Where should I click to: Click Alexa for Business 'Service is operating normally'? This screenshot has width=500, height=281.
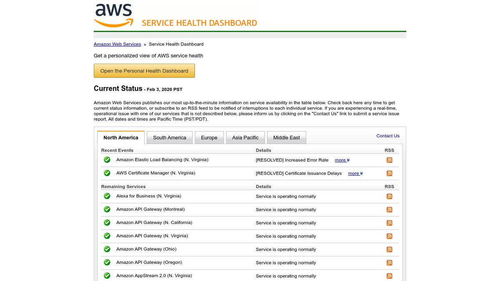286,196
